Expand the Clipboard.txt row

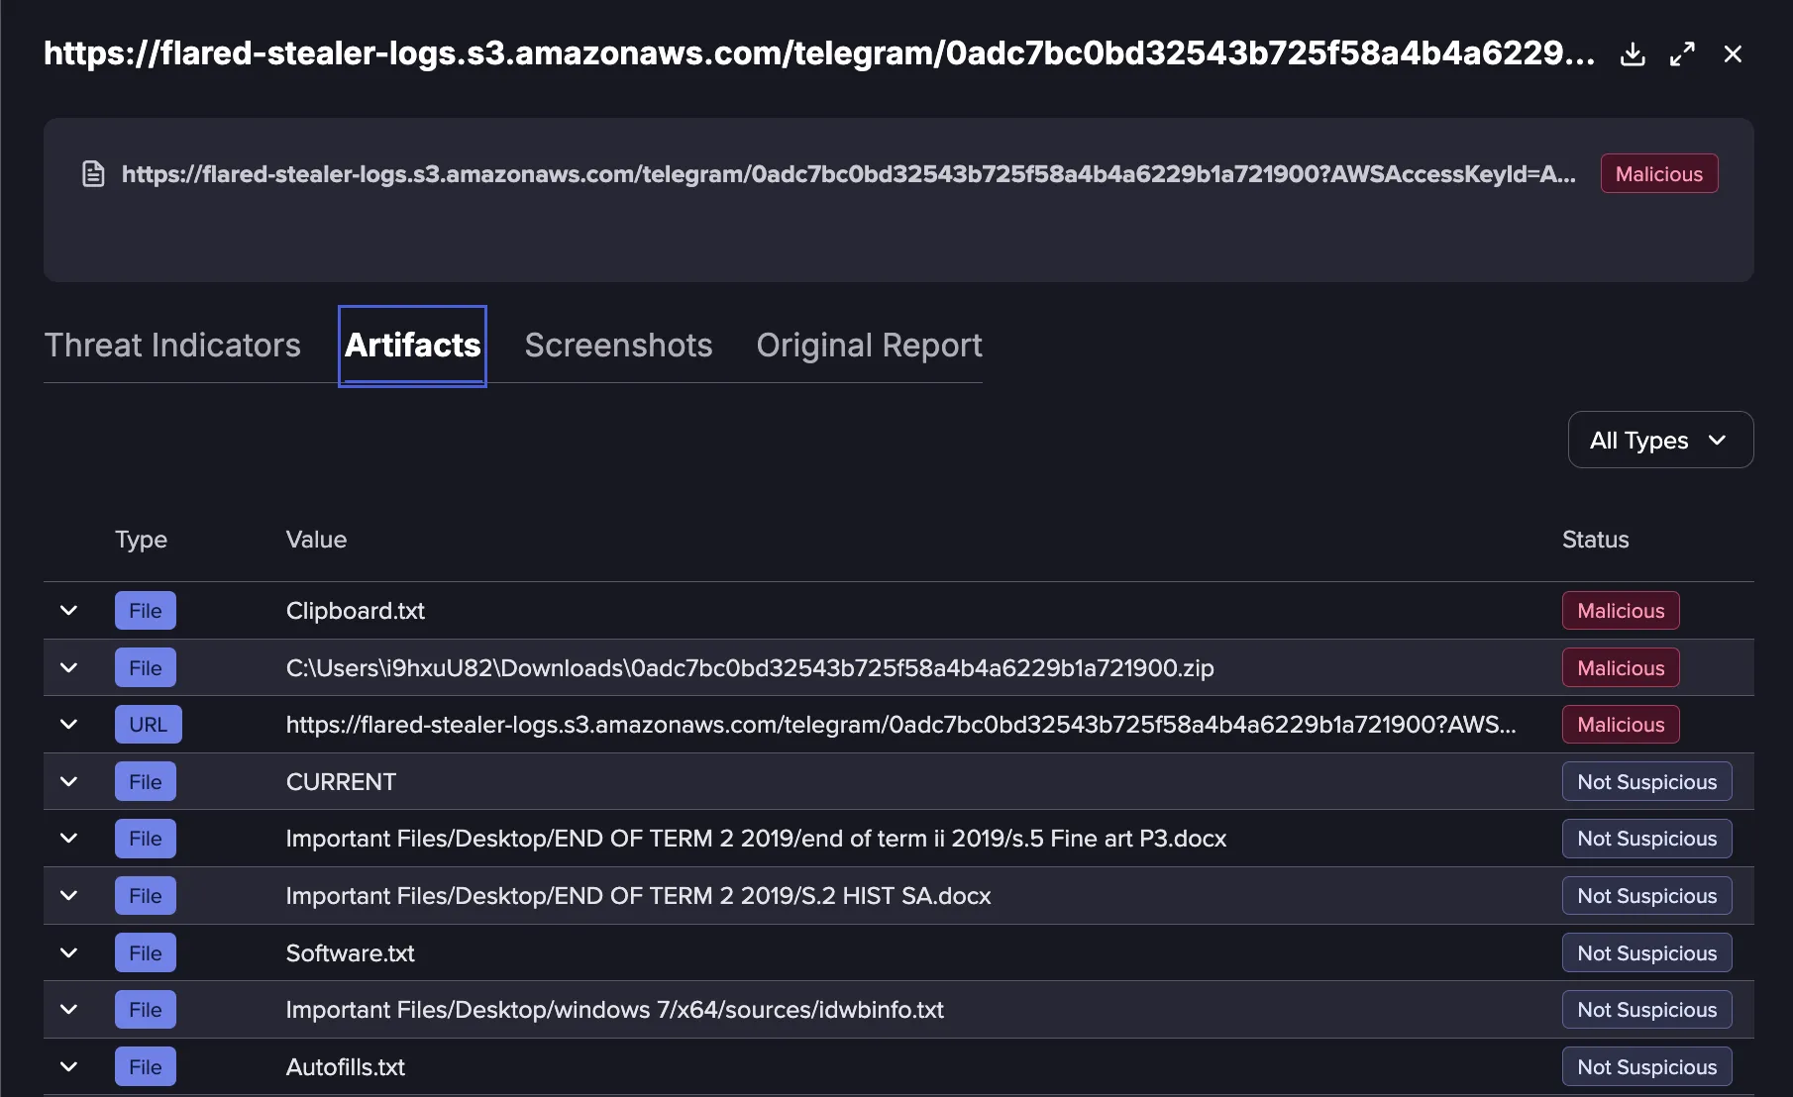pos(68,611)
